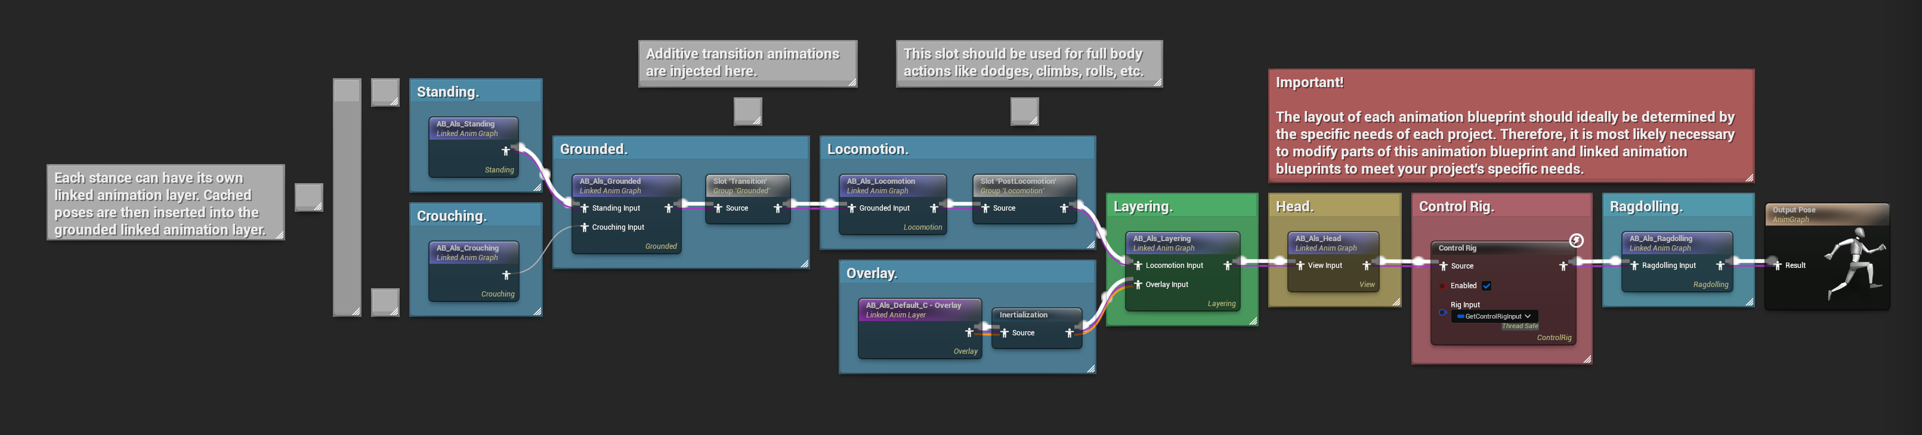Click the Overlay Input pose pin
1922x435 pixels.
click(x=1138, y=284)
